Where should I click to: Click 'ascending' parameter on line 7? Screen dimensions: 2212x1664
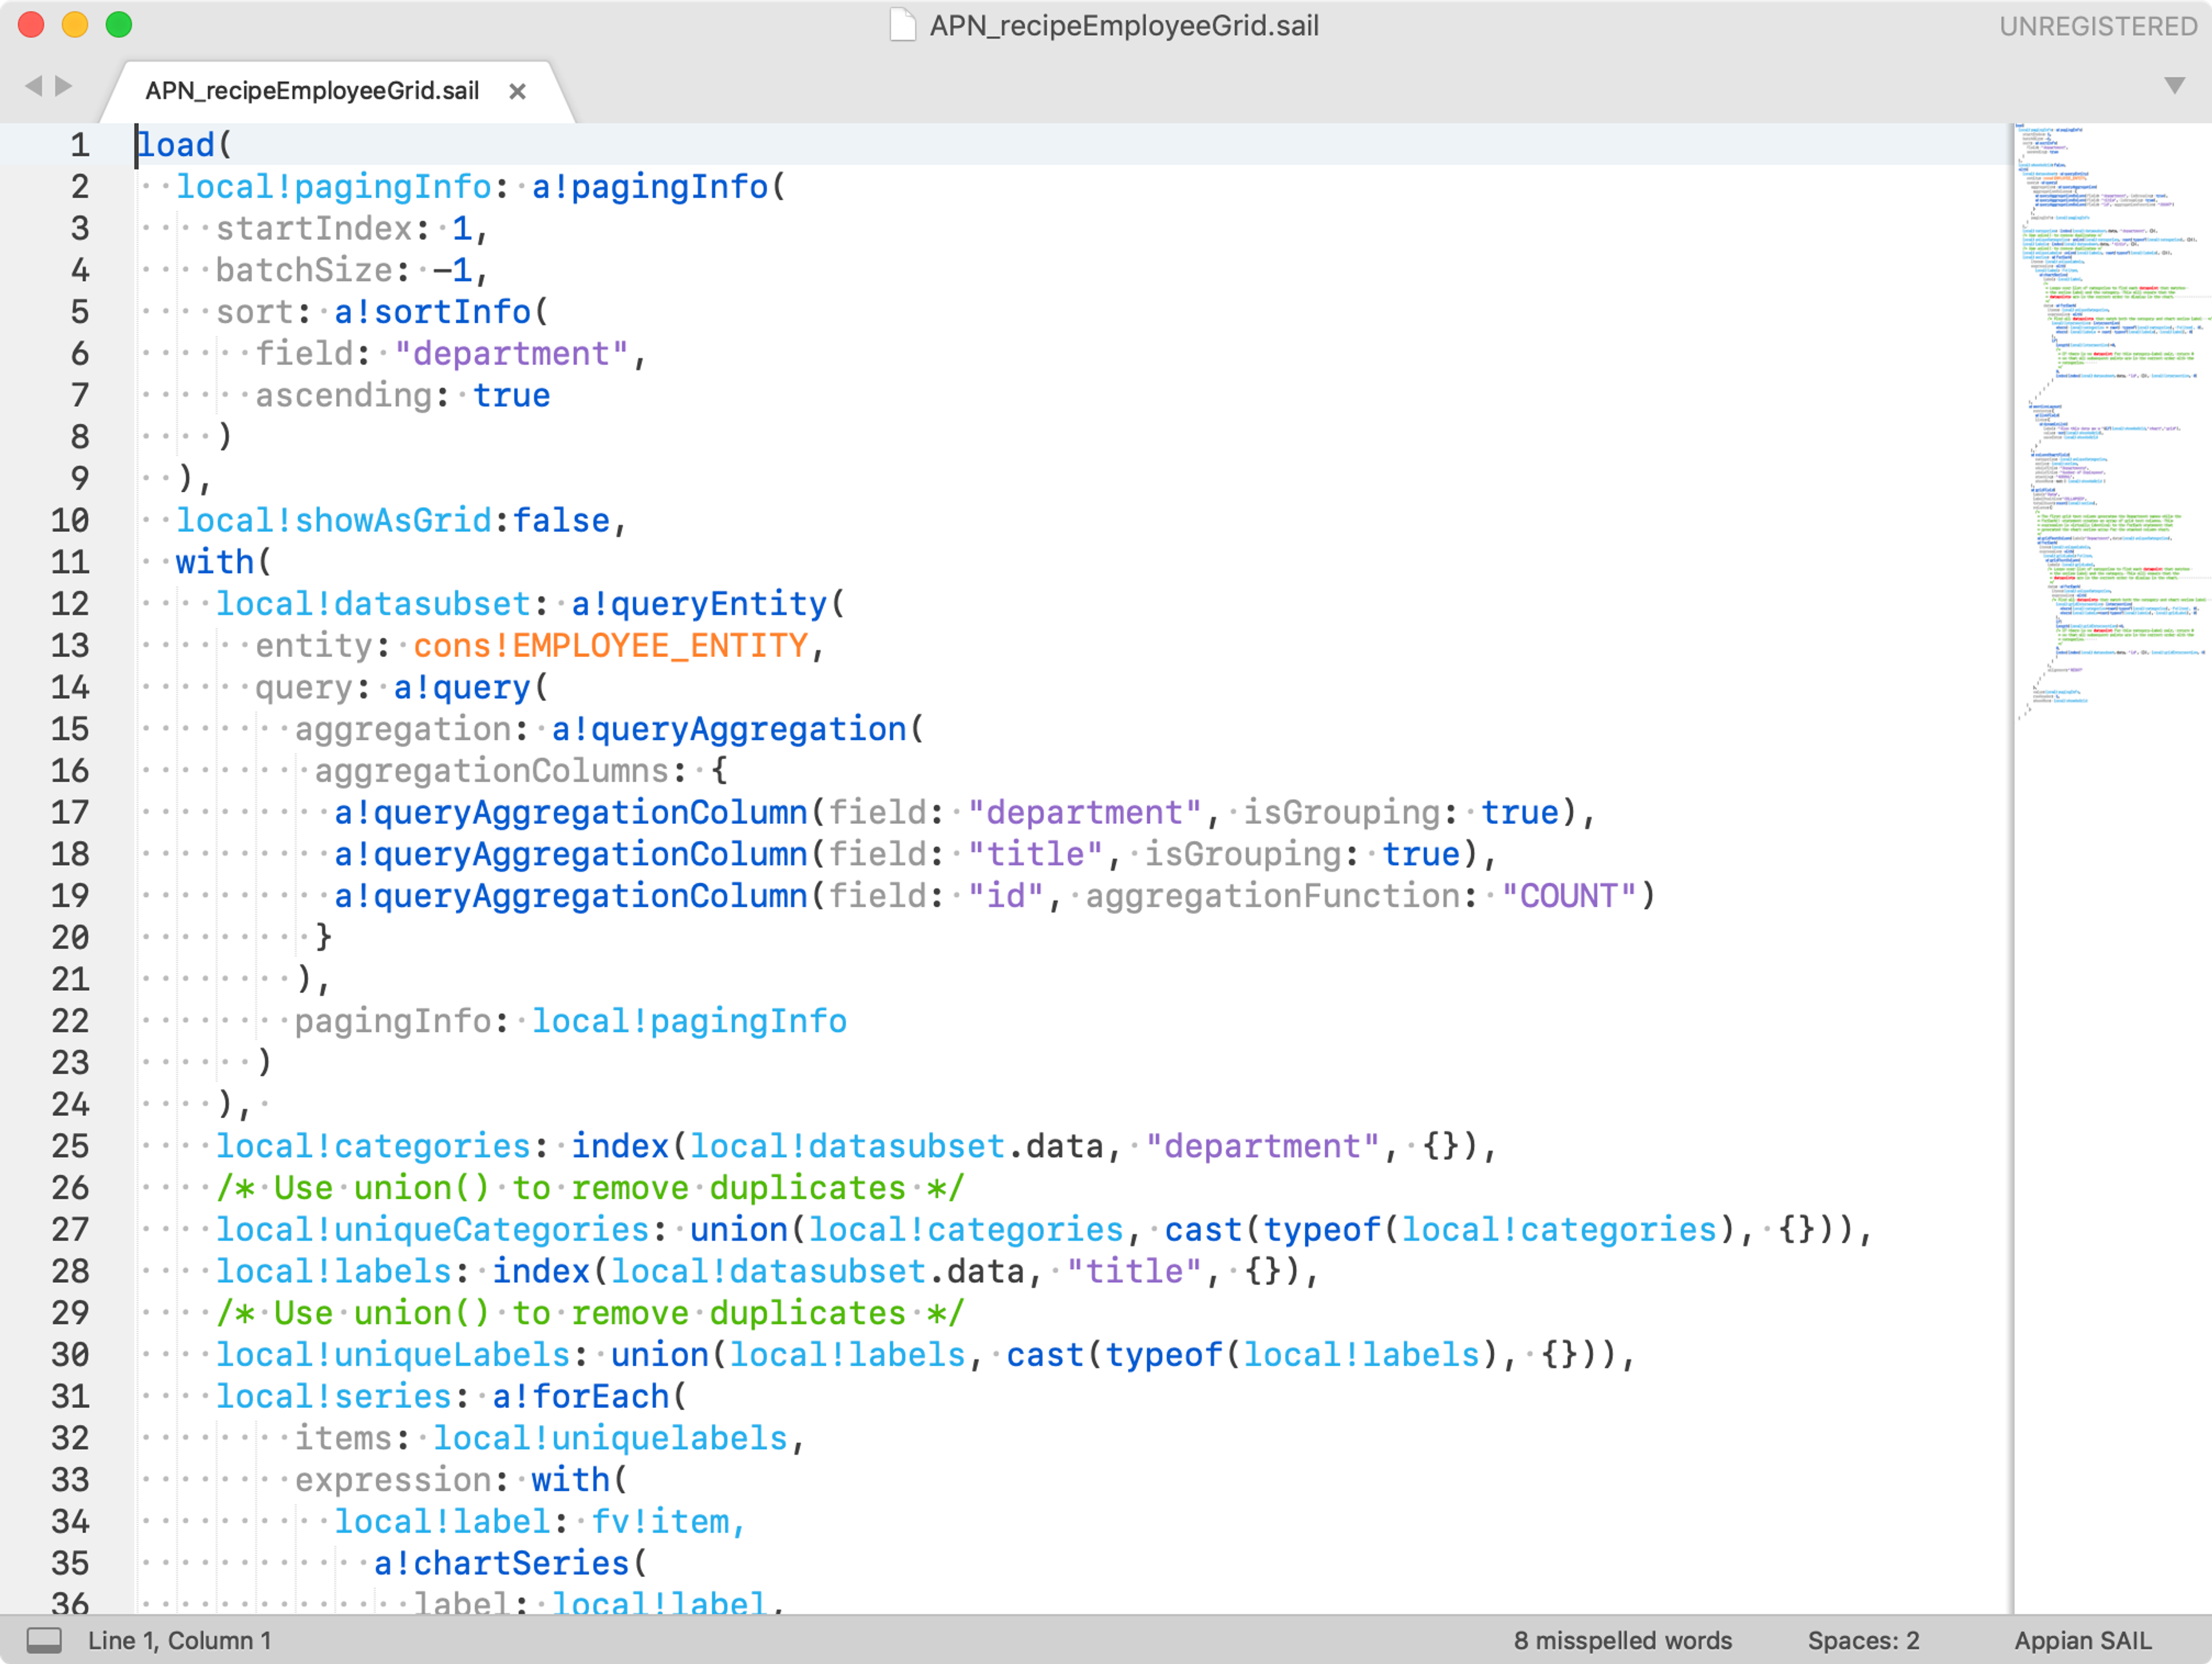coord(344,396)
